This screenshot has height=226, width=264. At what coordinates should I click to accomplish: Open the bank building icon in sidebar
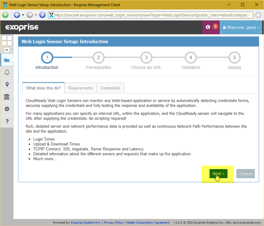pos(7,97)
